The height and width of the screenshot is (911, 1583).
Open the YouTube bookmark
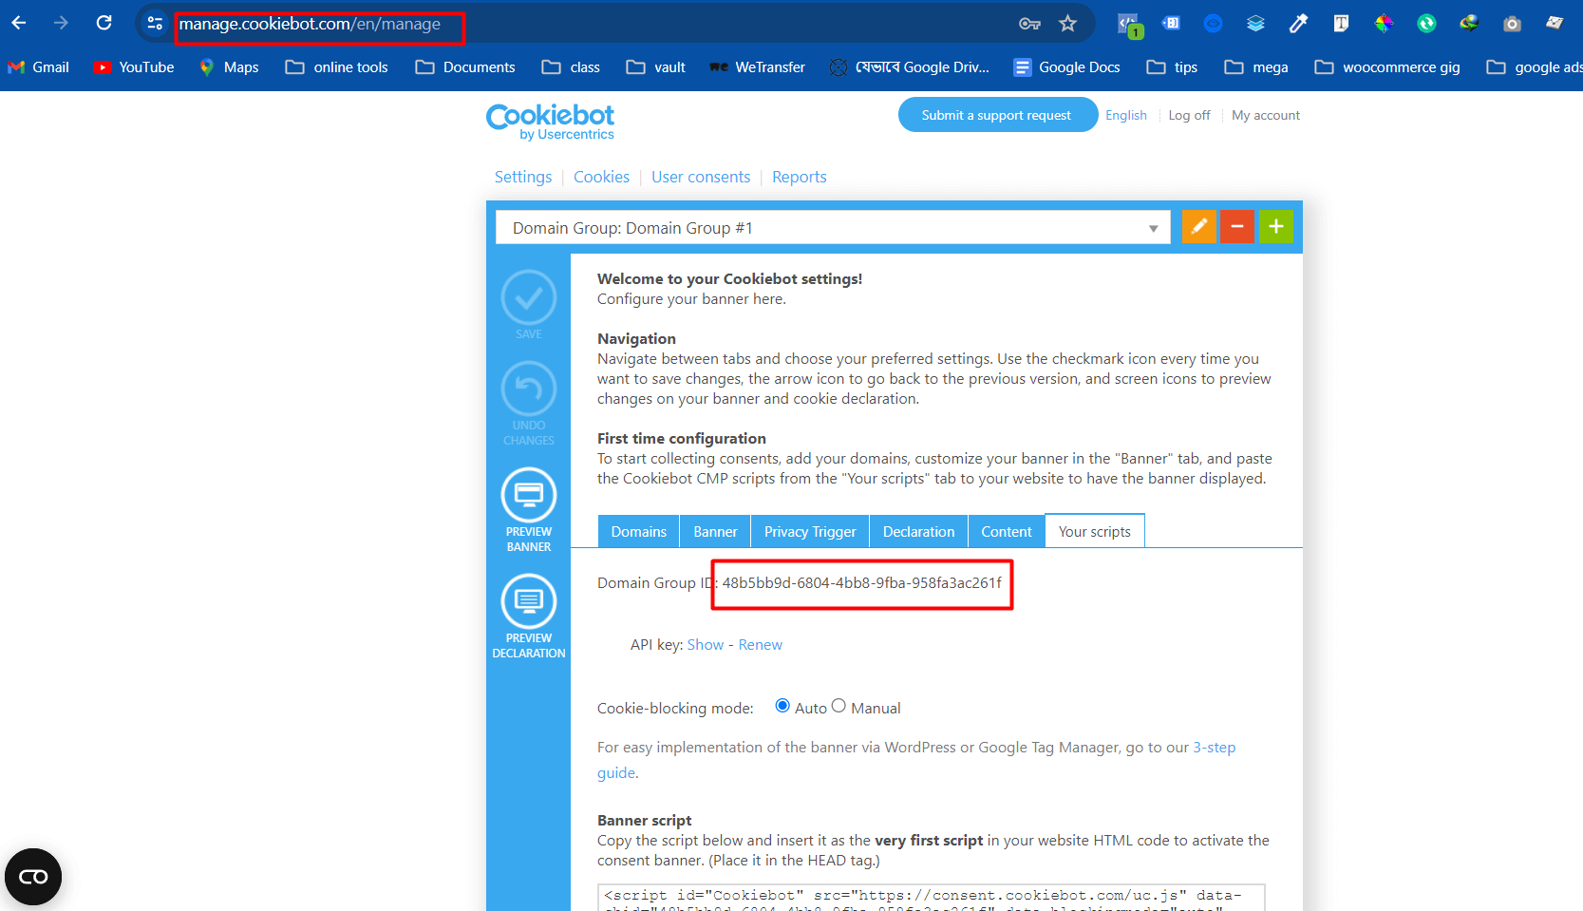134,67
